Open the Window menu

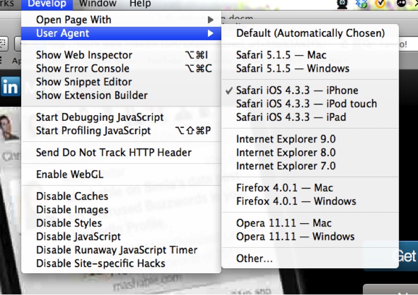click(x=98, y=4)
